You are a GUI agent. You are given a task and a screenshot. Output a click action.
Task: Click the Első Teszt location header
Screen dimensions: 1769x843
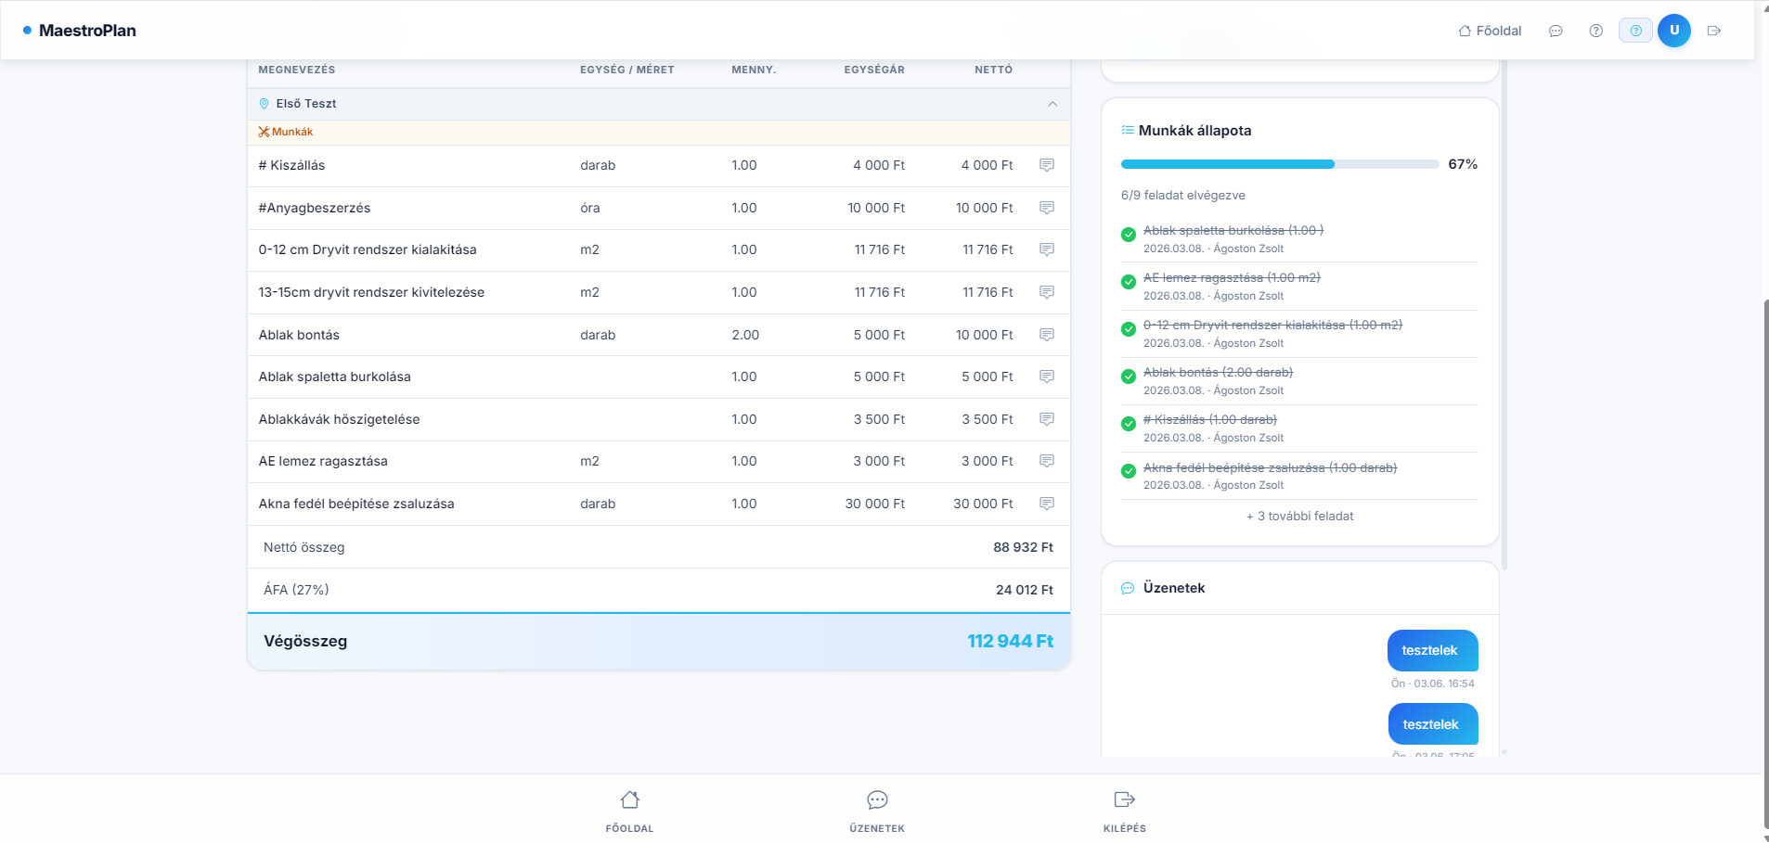click(x=306, y=104)
